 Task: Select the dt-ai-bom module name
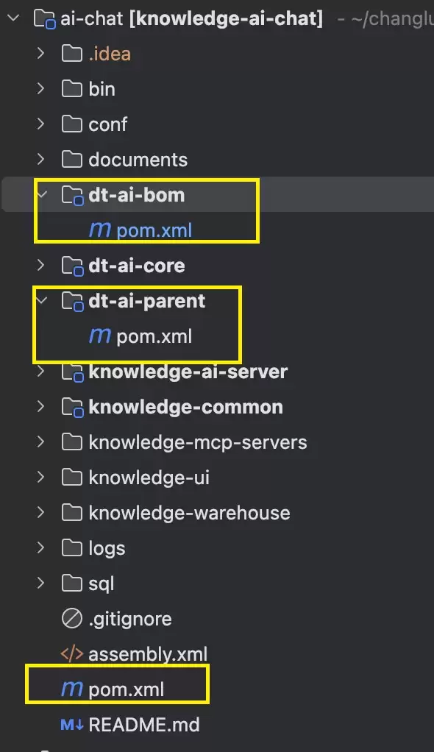tap(137, 195)
